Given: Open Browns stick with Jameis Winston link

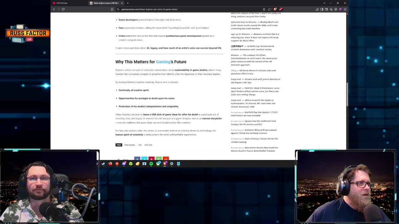Looking at the screenshot, I should (256, 81).
